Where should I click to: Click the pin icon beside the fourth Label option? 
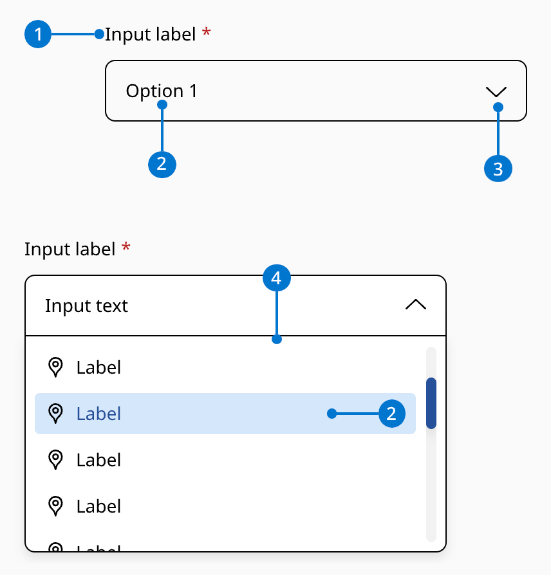pos(56,506)
